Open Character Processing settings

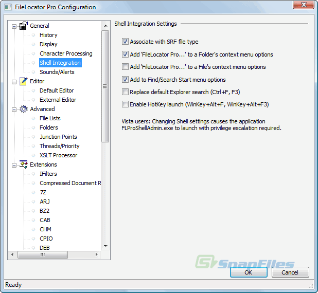(x=66, y=53)
